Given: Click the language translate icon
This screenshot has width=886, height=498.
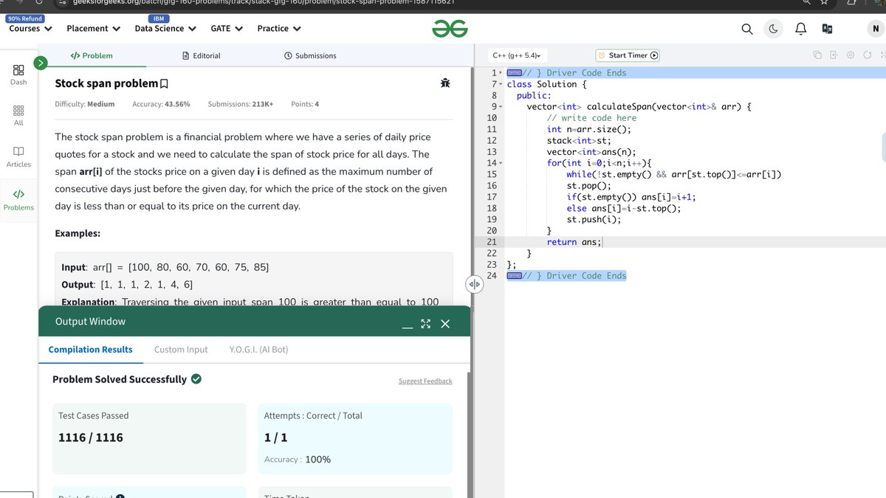Looking at the screenshot, I should point(827,29).
